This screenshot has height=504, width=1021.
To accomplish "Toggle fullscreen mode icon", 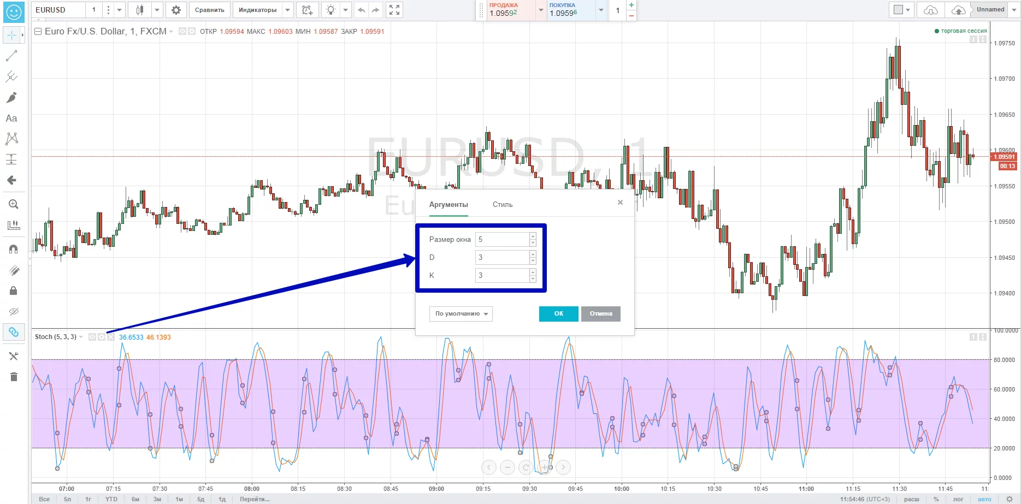I will [x=394, y=10].
